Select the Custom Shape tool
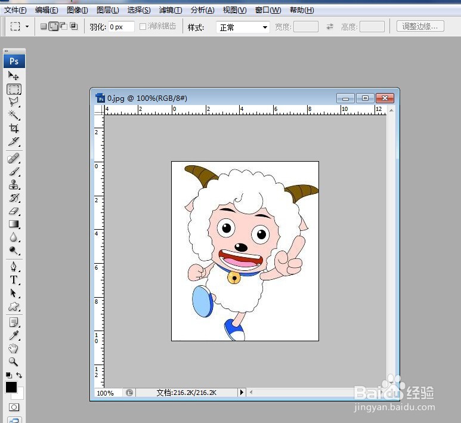Viewport: 461px width, 423px height. tap(14, 307)
